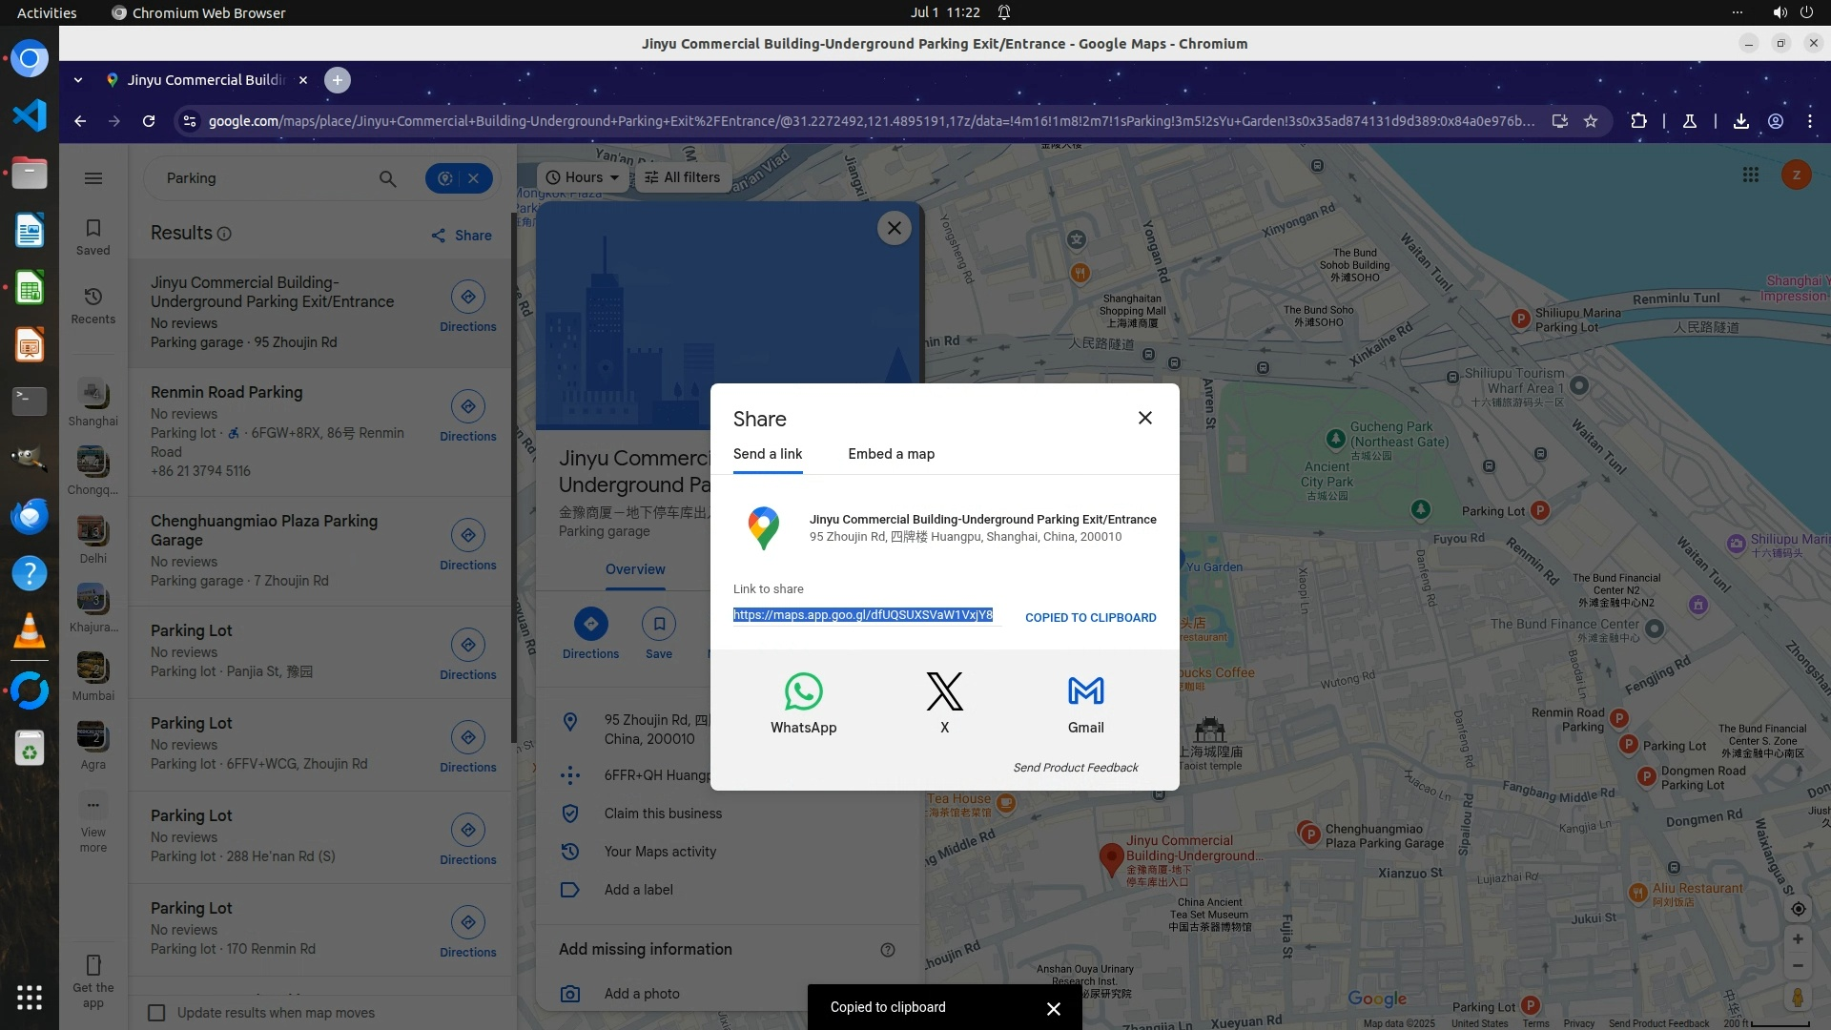Open the hamburger menu in sidebar
The height and width of the screenshot is (1030, 1831).
point(93,178)
